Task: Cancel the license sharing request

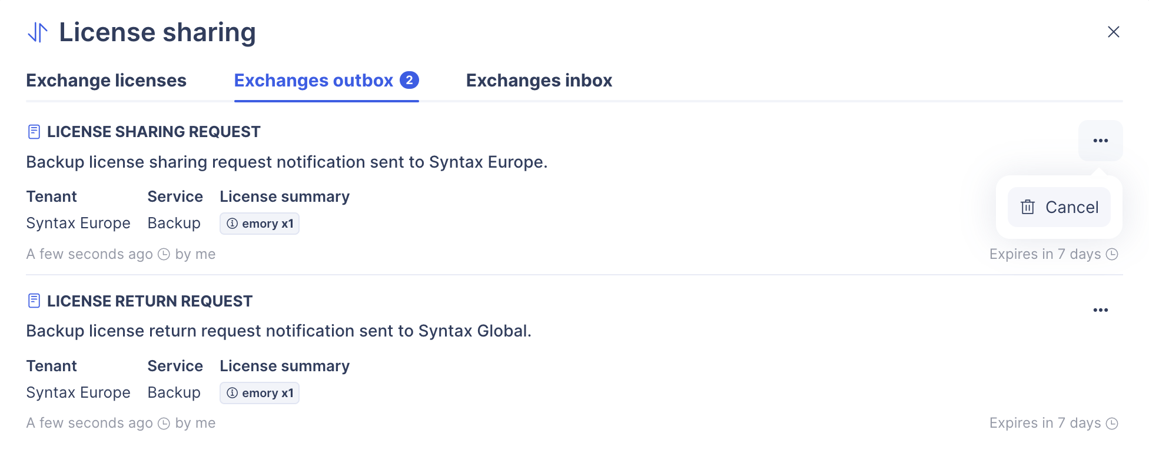Action: (1059, 207)
